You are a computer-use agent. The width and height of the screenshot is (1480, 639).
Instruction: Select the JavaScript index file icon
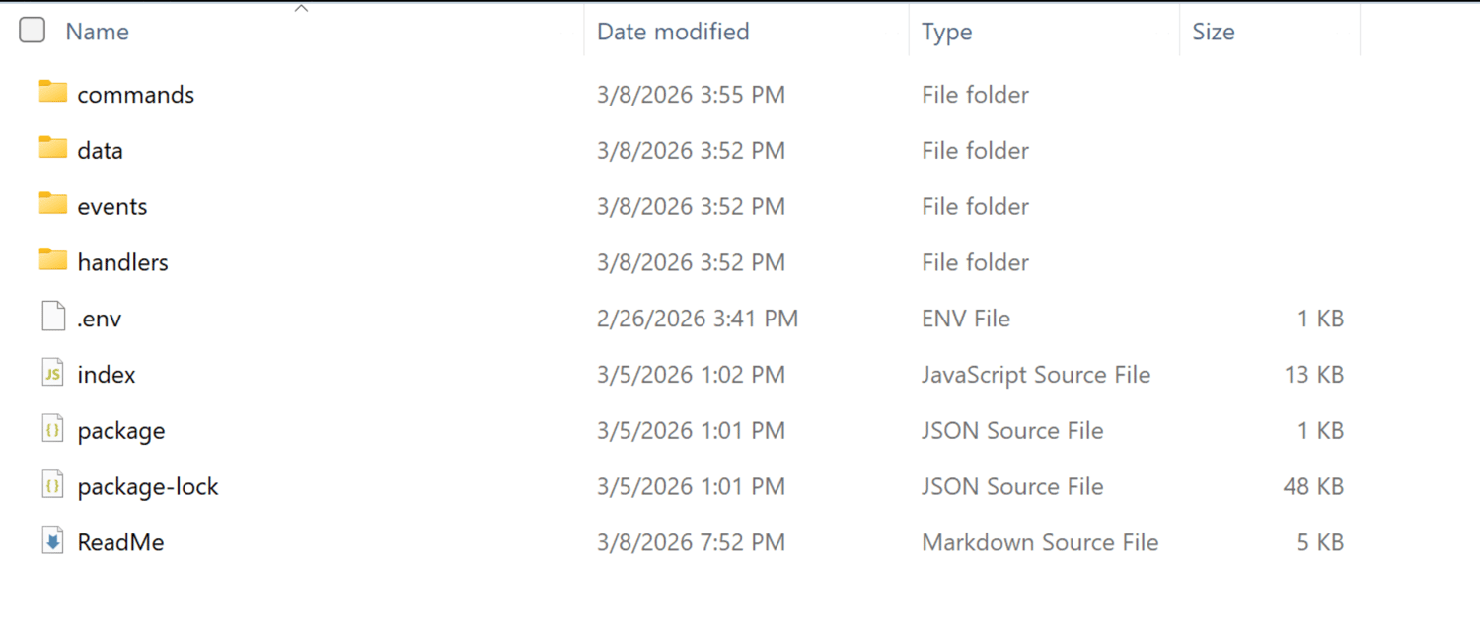tap(53, 374)
